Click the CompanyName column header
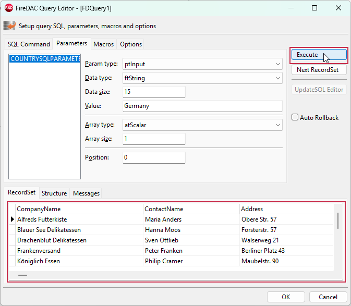The height and width of the screenshot is (306, 351). coord(79,209)
